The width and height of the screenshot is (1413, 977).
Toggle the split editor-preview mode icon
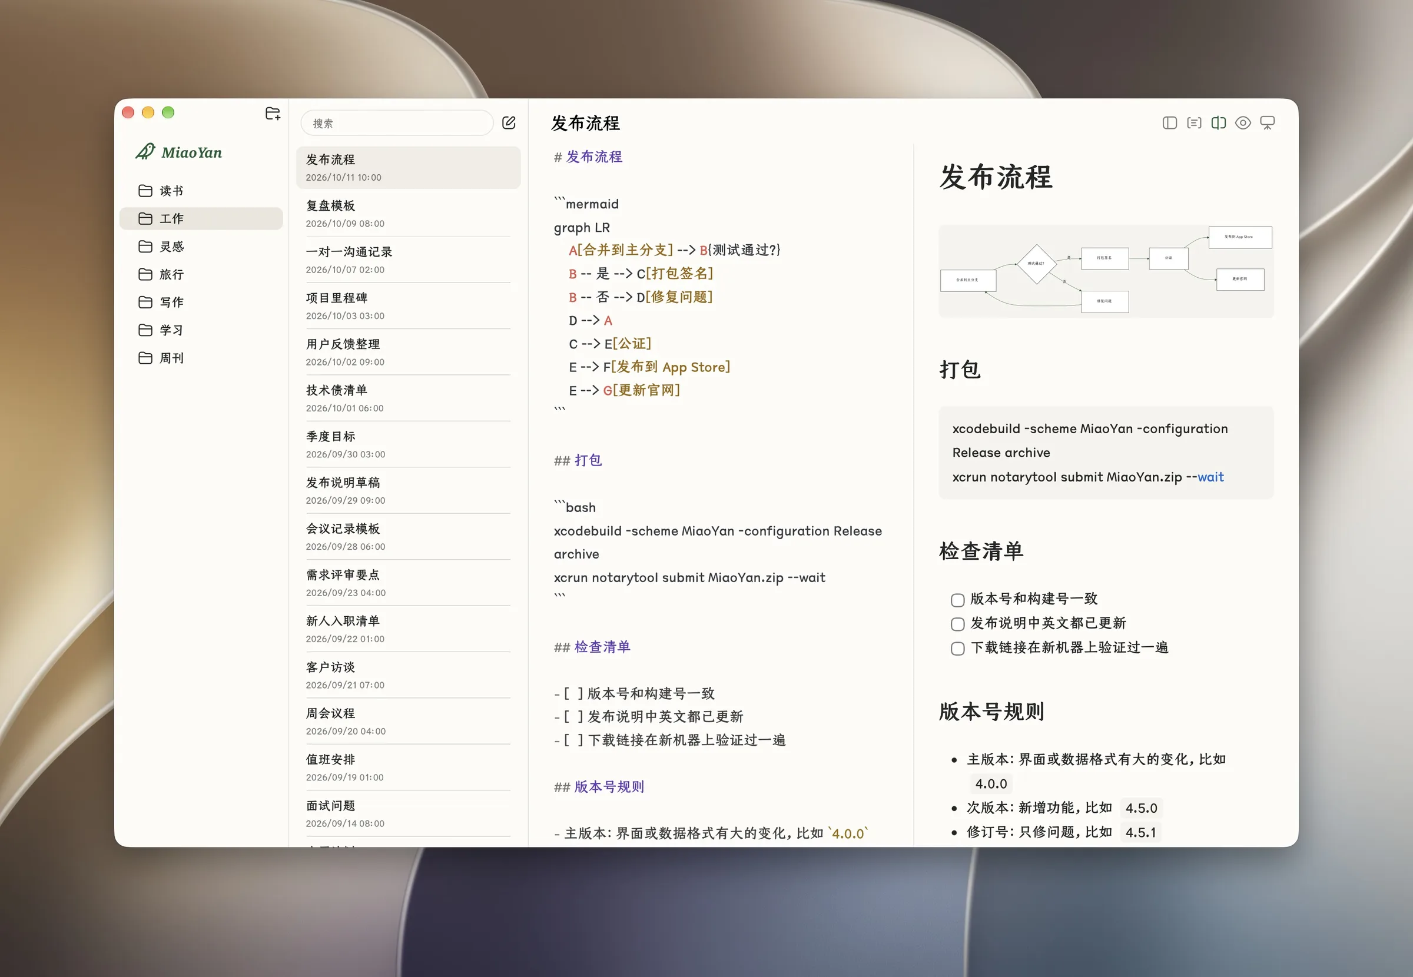click(x=1218, y=123)
